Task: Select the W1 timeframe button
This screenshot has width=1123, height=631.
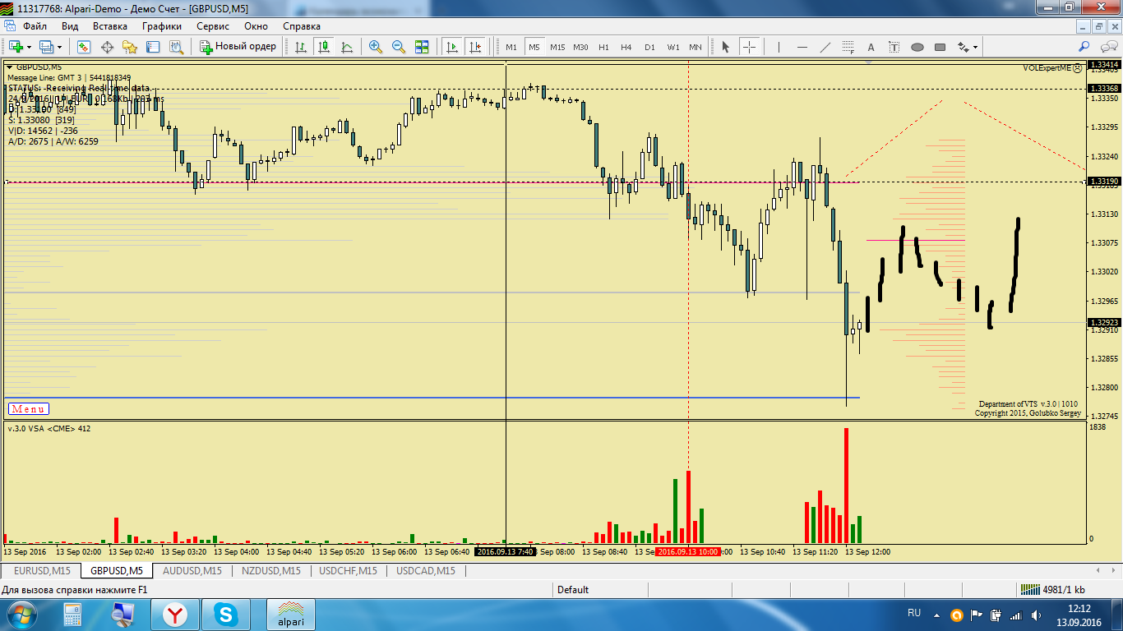Action: point(673,47)
